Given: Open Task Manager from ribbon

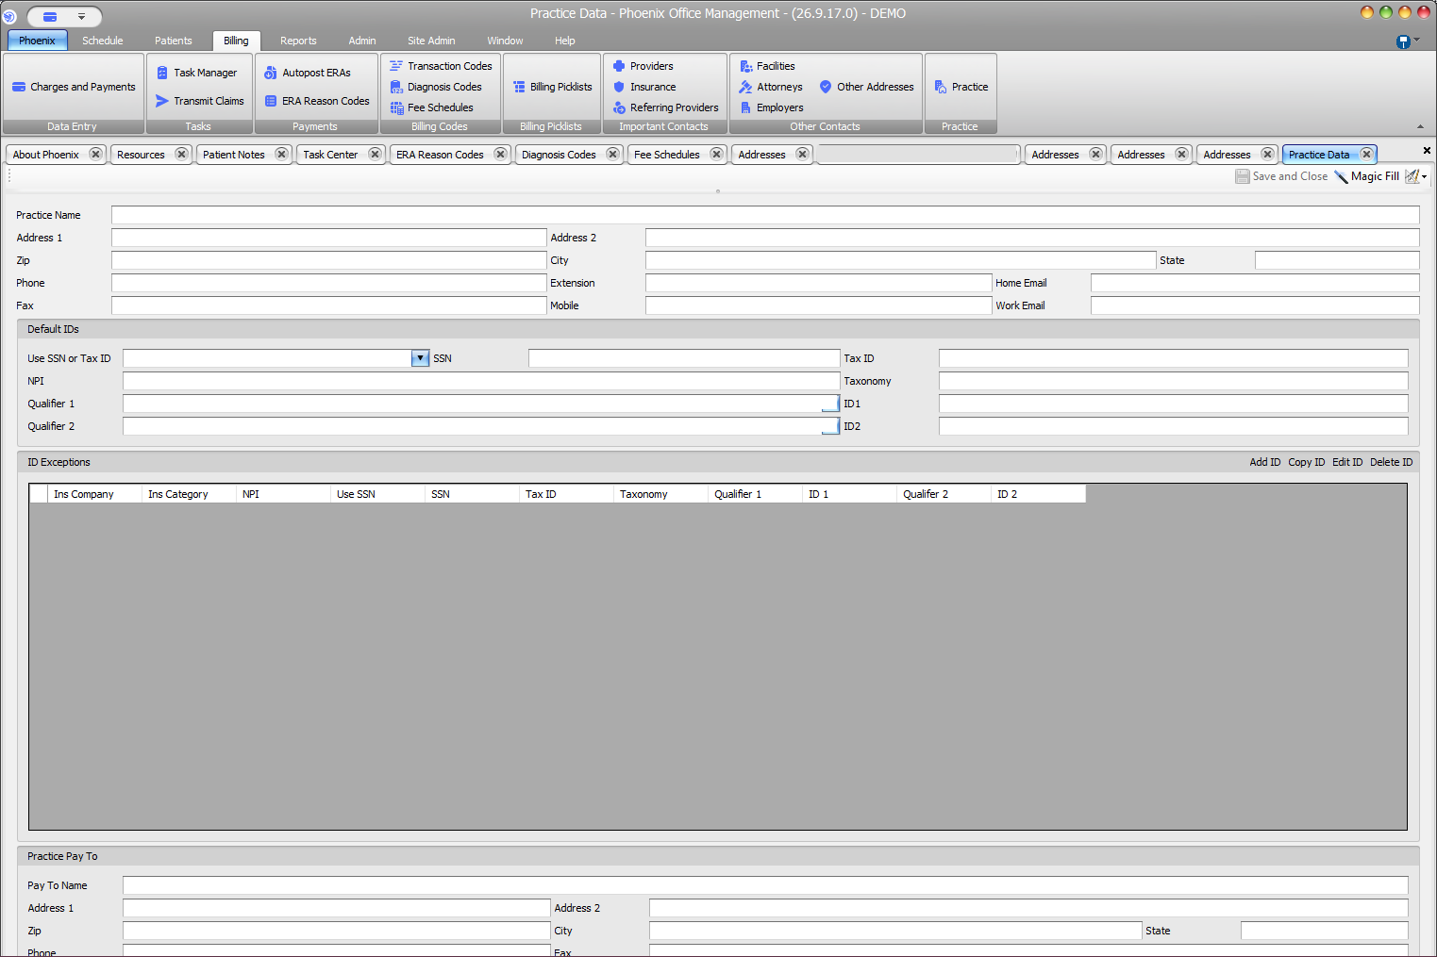Looking at the screenshot, I should 196,73.
